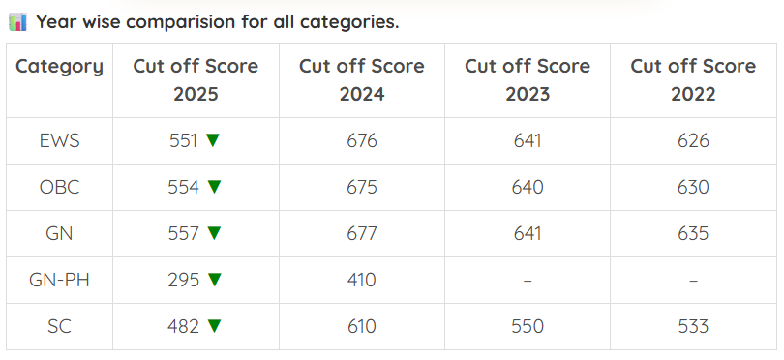Image resolution: width=784 pixels, height=360 pixels.
Task: Click the 635 value for GN 2022
Action: [x=693, y=234]
